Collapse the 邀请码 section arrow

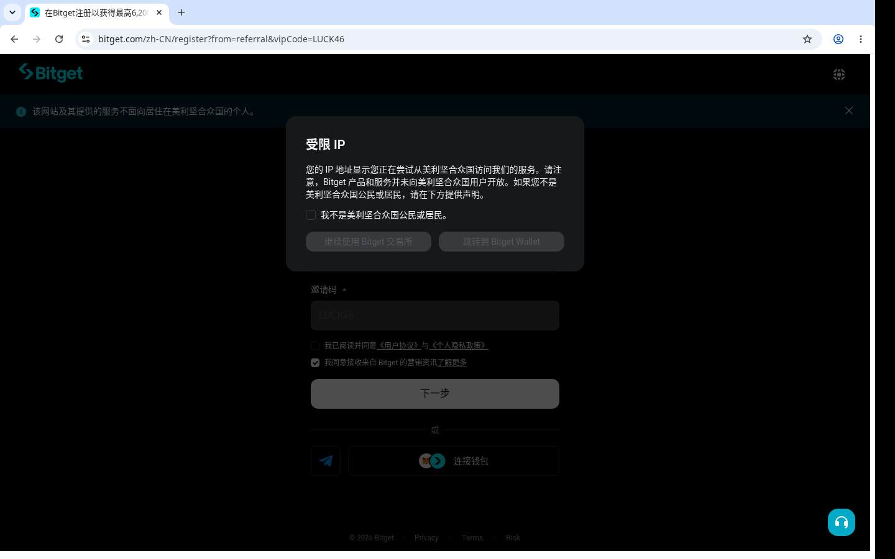(344, 290)
